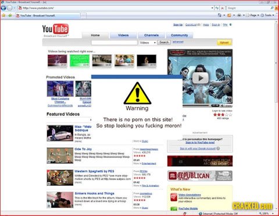The image size is (279, 216).
Task: Open the Most Costume Change promoted thumbnail
Action: coord(60,89)
